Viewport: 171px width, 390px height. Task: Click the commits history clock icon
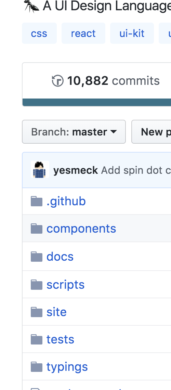pyautogui.click(x=58, y=81)
